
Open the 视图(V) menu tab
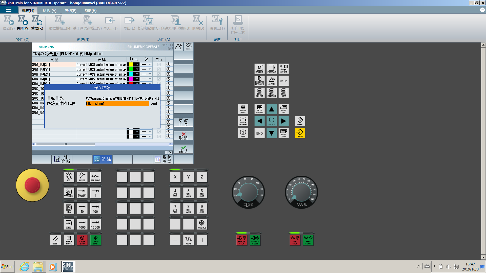[49, 11]
